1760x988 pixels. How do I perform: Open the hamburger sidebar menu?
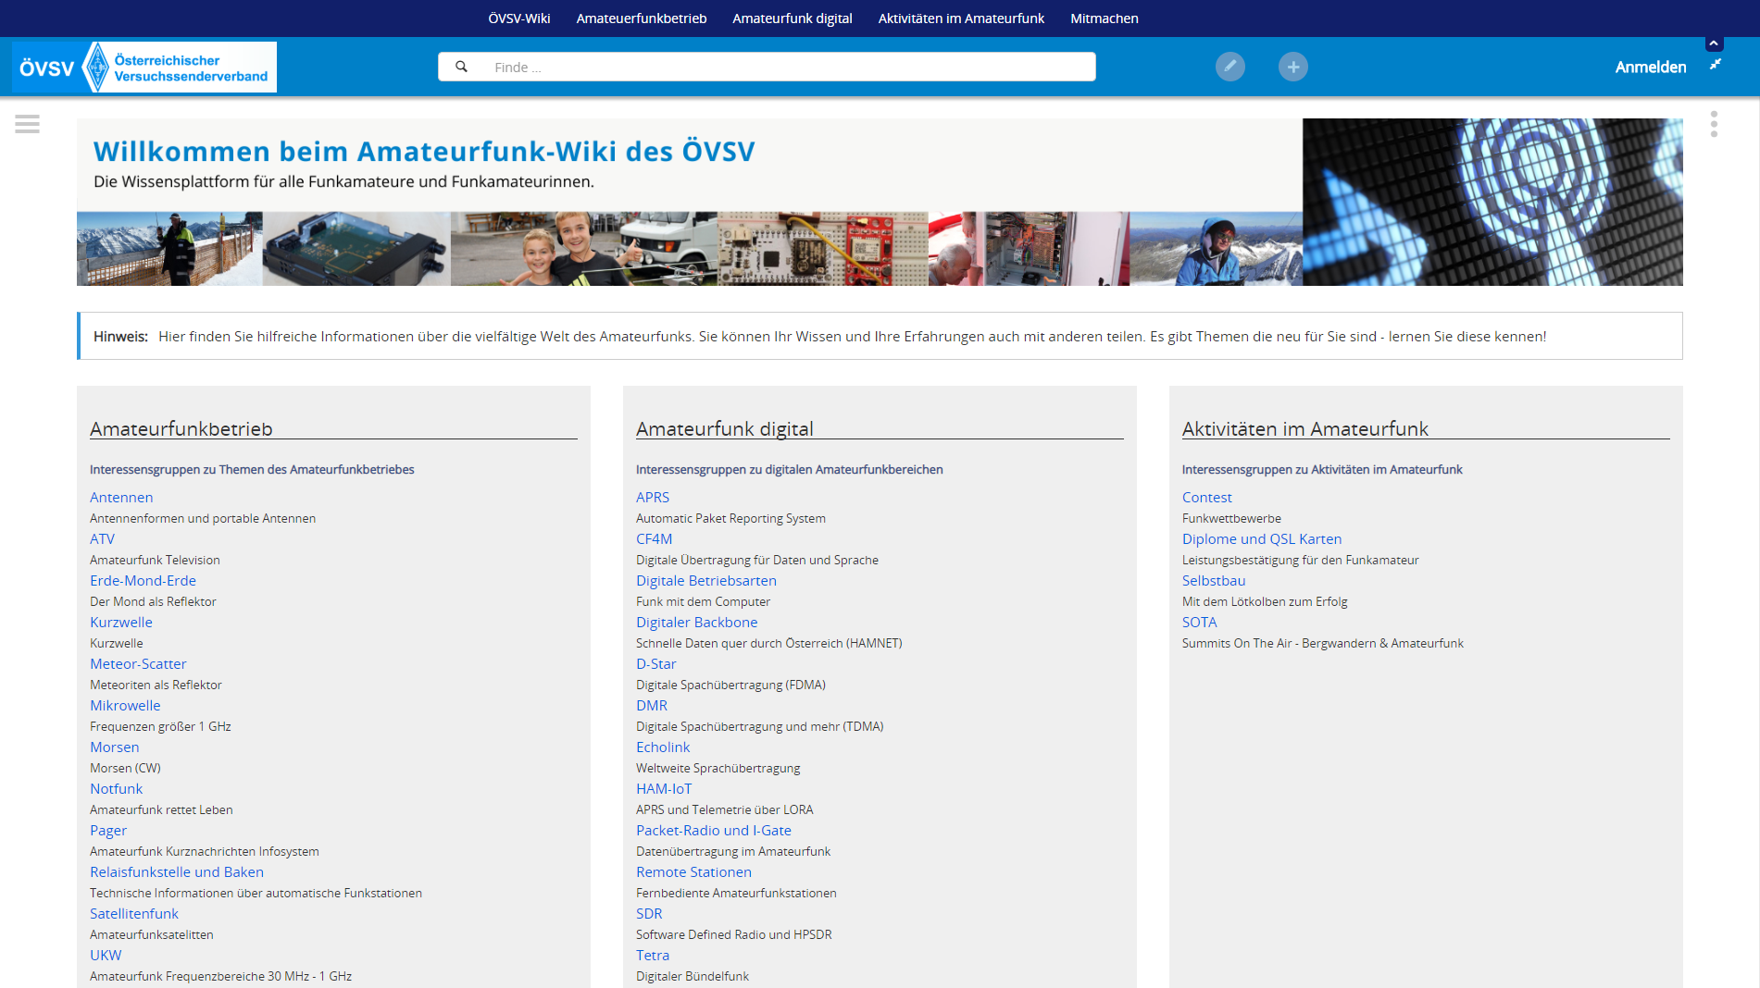(x=27, y=124)
